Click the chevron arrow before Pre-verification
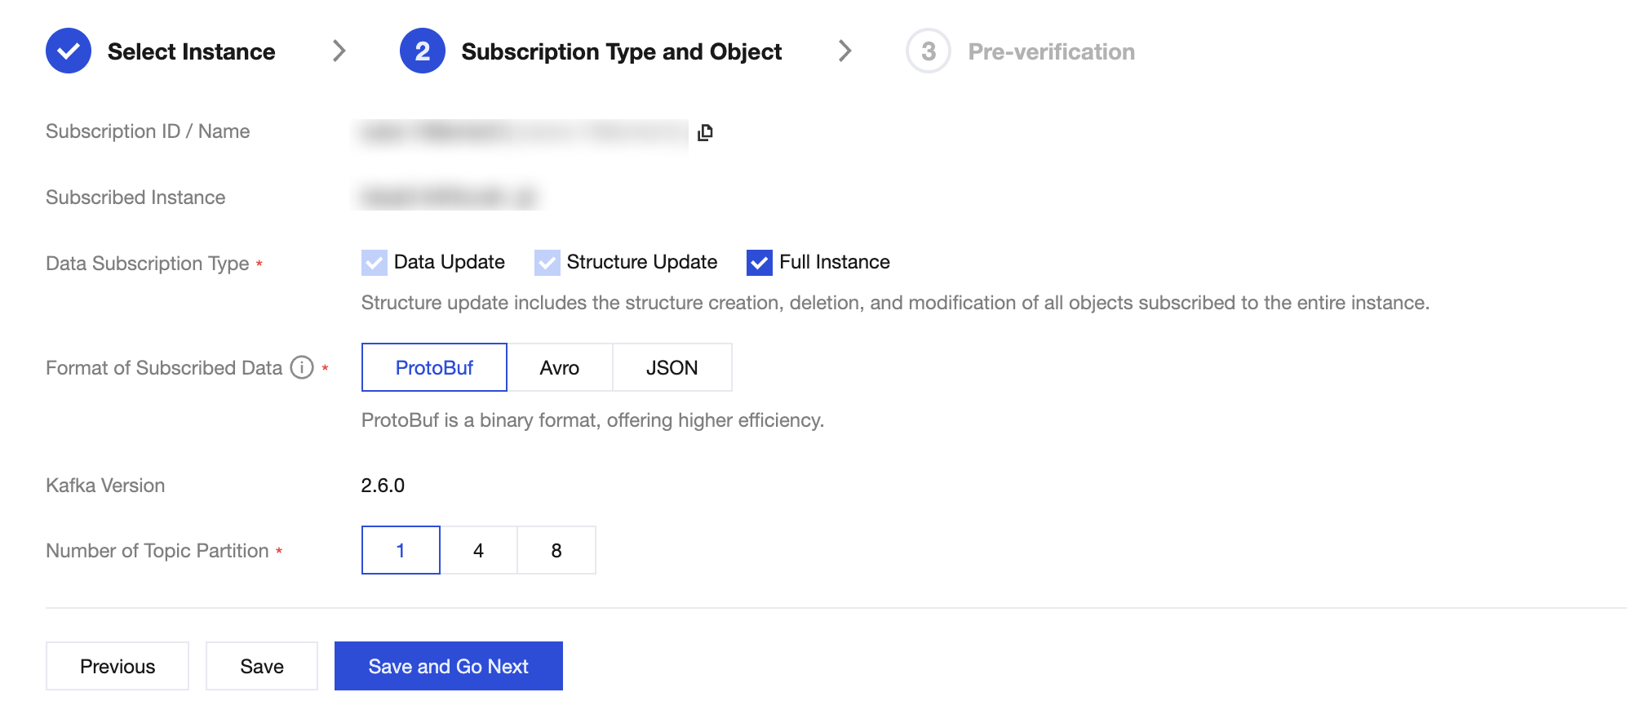1627x710 pixels. (845, 51)
